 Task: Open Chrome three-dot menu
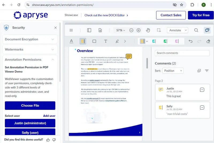(x=211, y=5)
